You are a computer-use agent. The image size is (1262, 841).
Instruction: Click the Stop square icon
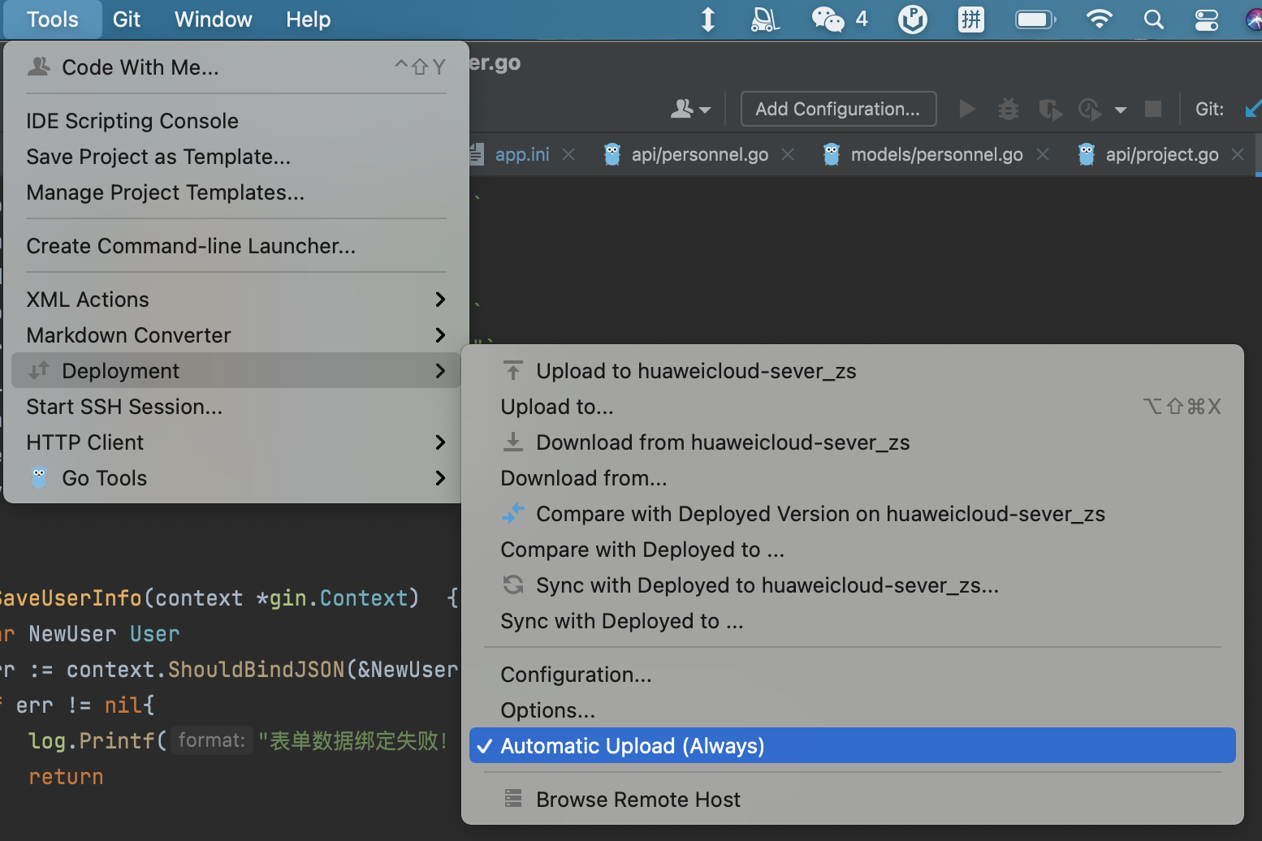pyautogui.click(x=1153, y=109)
